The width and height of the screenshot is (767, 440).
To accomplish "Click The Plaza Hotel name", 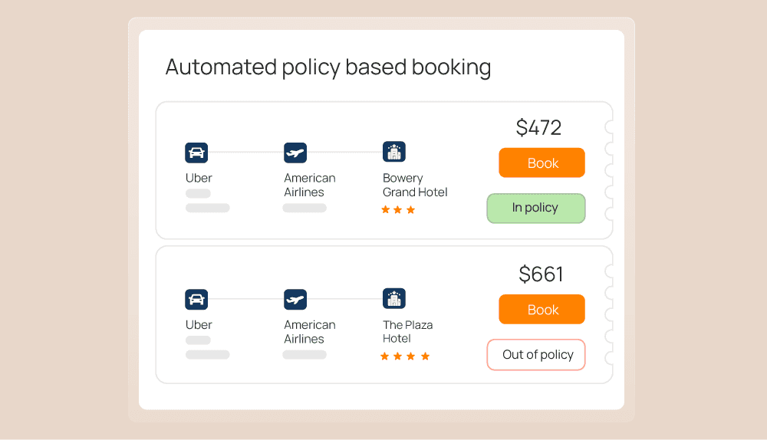I will click(x=407, y=331).
